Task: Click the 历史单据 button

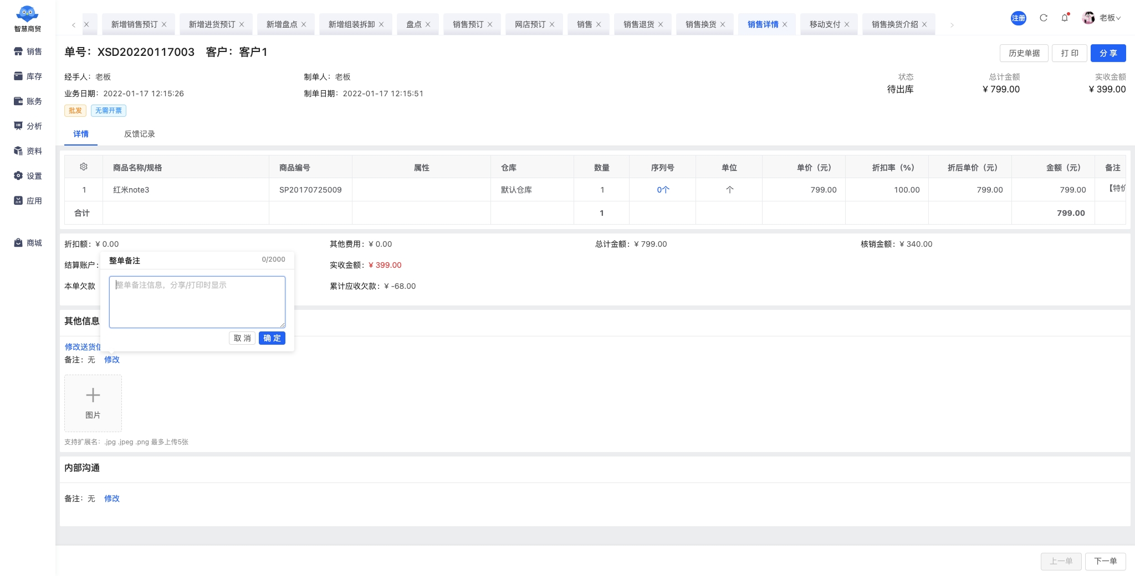Action: point(1024,53)
